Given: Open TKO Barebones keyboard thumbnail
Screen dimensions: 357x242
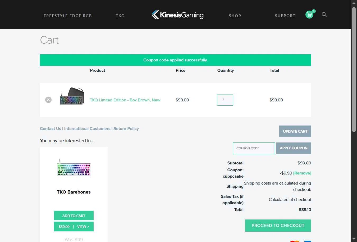Looking at the screenshot, I should 74,168.
